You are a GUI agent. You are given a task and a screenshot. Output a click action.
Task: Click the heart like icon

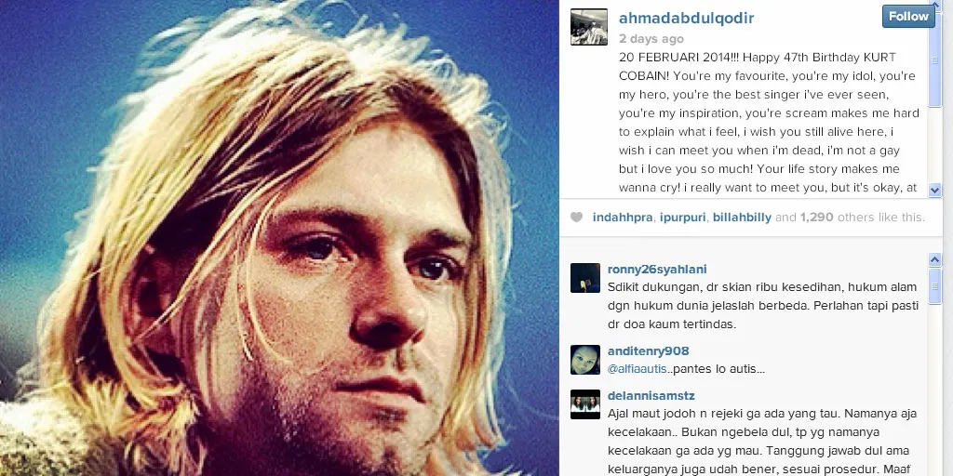tap(576, 218)
